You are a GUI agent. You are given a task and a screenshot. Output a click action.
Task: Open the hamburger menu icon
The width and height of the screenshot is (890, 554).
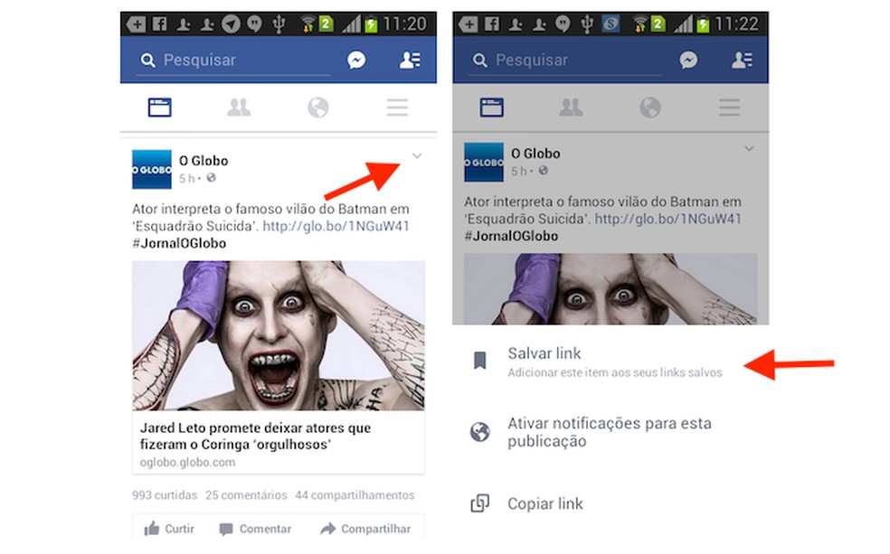(397, 107)
